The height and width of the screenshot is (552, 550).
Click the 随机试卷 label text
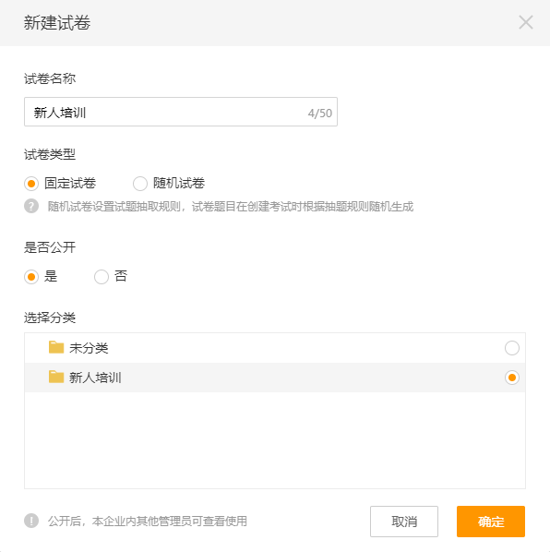[x=179, y=183]
